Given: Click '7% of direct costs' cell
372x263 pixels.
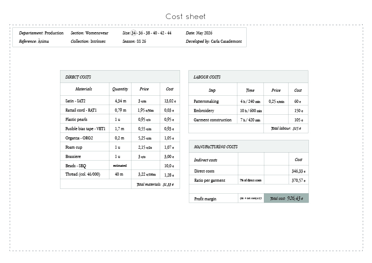Looking at the screenshot, I should click(x=251, y=180).
